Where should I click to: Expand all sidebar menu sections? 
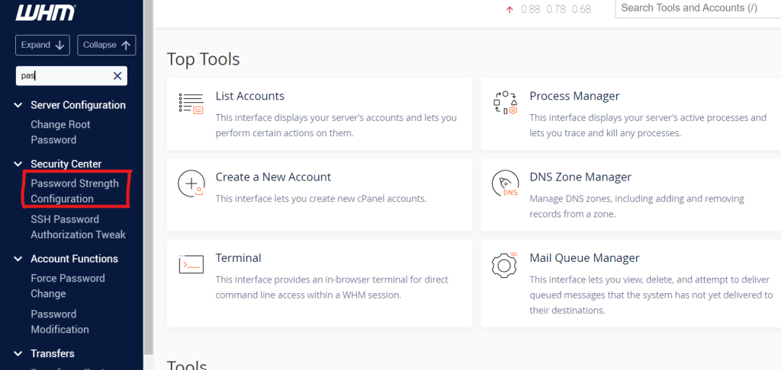click(43, 45)
